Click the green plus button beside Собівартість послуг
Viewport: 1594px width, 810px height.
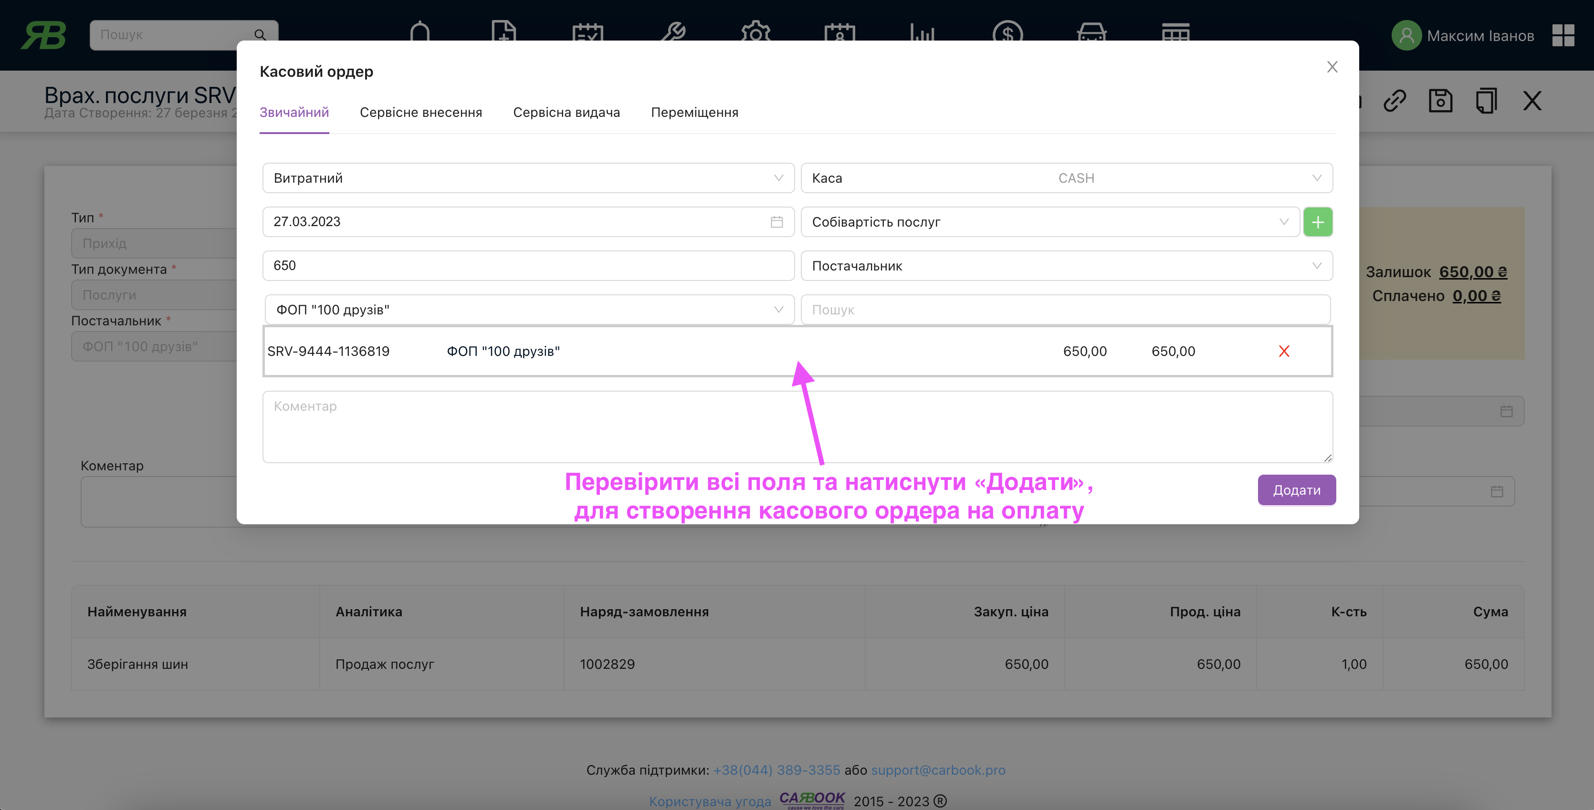pyautogui.click(x=1317, y=222)
